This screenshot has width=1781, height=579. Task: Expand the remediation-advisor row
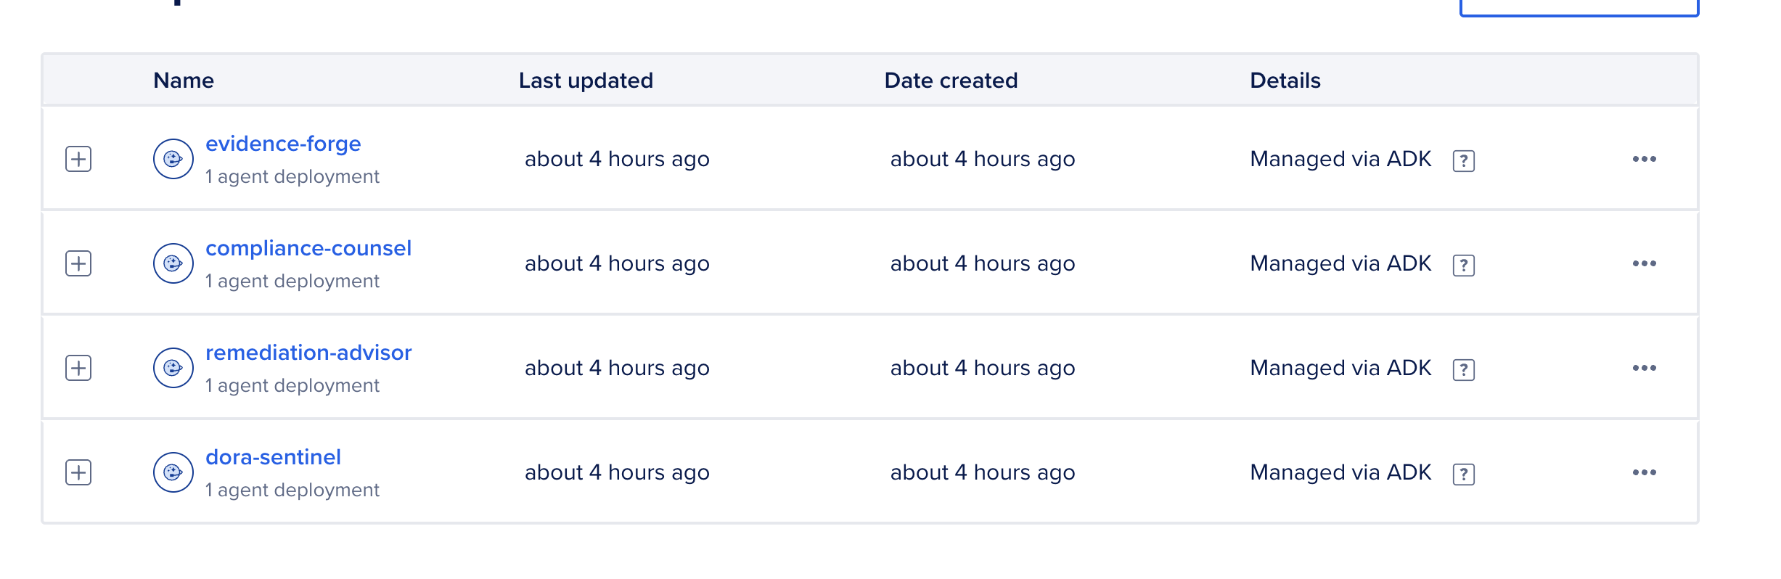pyautogui.click(x=78, y=368)
